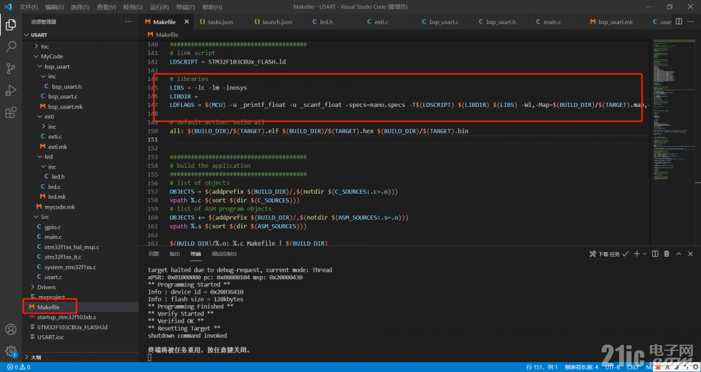Open the Extensions view

(x=11, y=112)
